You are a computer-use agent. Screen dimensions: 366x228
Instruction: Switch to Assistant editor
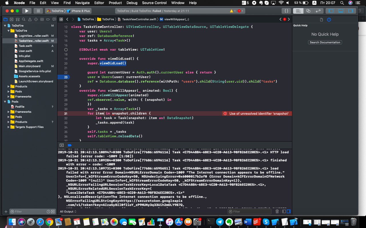(308, 11)
